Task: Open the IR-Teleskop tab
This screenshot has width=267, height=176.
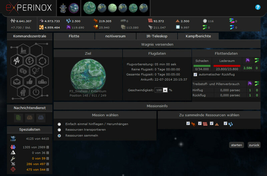Action: point(157,36)
